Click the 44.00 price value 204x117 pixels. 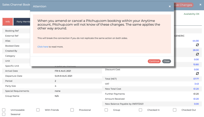pyautogui.click(x=195, y=41)
